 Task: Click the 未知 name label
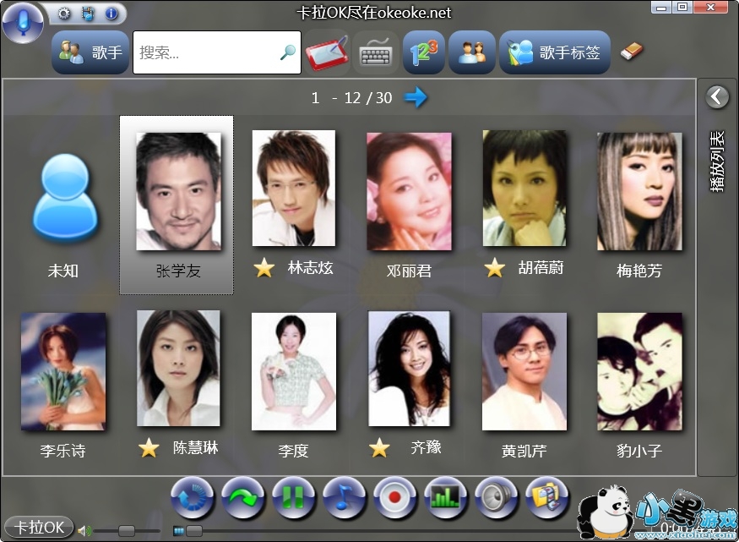pyautogui.click(x=63, y=271)
